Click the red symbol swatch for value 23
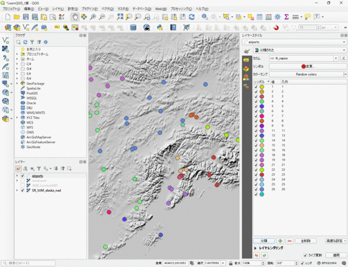The image size is (348, 267). pyautogui.click(x=262, y=175)
